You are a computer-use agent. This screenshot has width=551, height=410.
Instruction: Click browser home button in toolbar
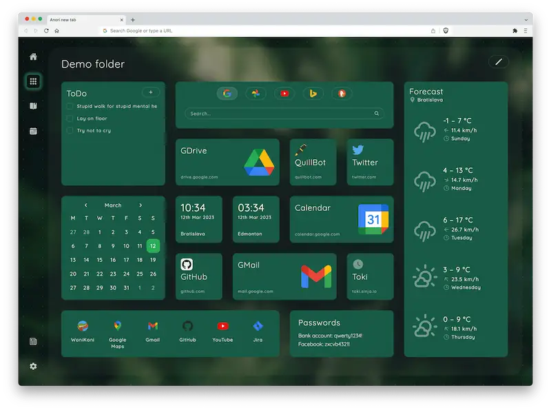pos(56,30)
